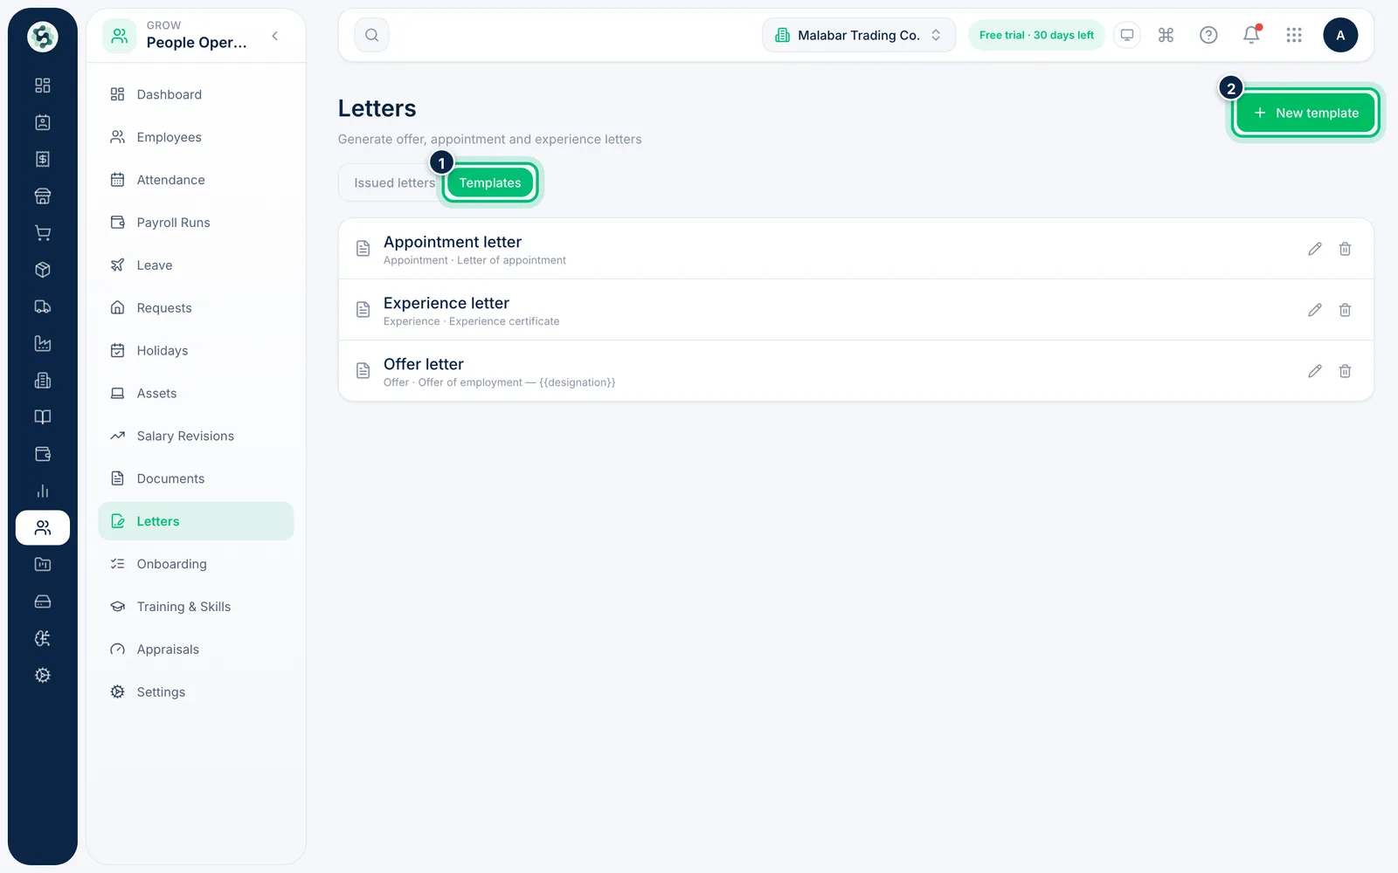Open Training & Skills in the sidebar
This screenshot has height=873, width=1398.
(x=196, y=607)
